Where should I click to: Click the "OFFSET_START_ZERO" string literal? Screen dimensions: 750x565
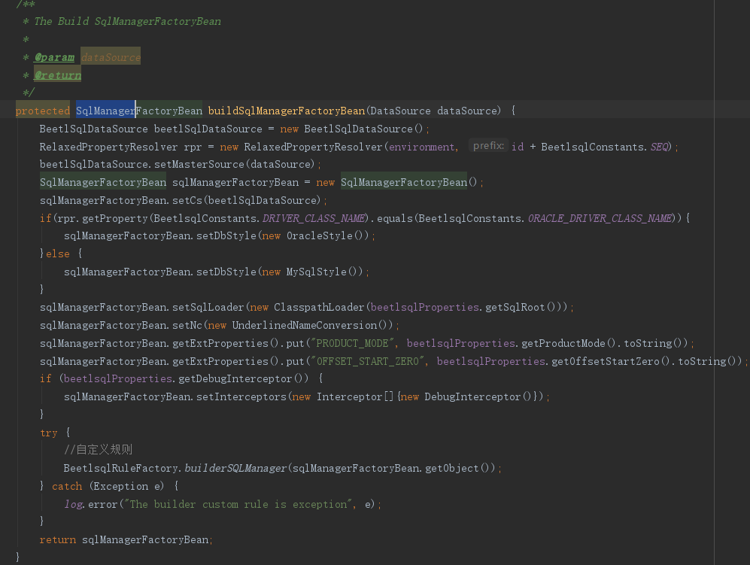click(368, 361)
